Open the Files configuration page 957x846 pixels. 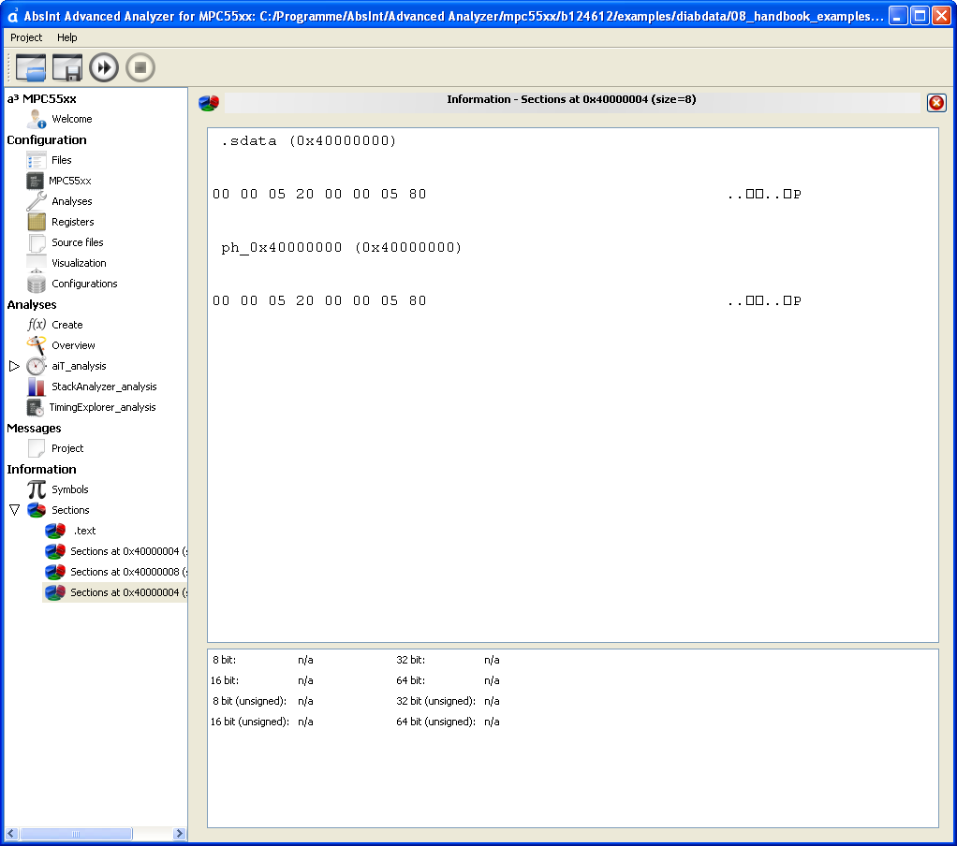(x=62, y=160)
